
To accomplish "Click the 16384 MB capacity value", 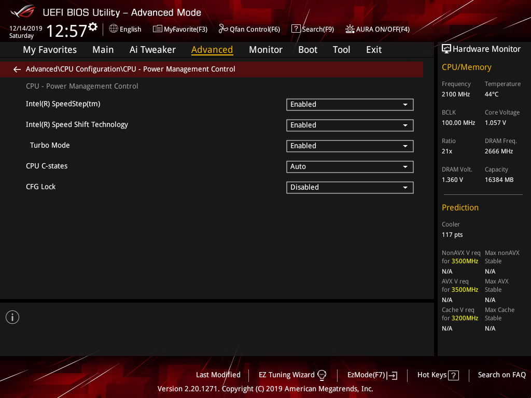I will click(x=499, y=180).
